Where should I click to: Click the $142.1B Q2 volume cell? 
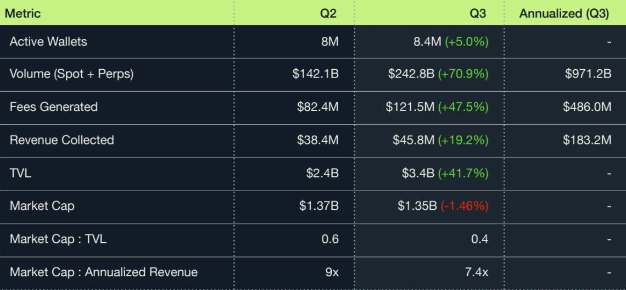coord(315,74)
